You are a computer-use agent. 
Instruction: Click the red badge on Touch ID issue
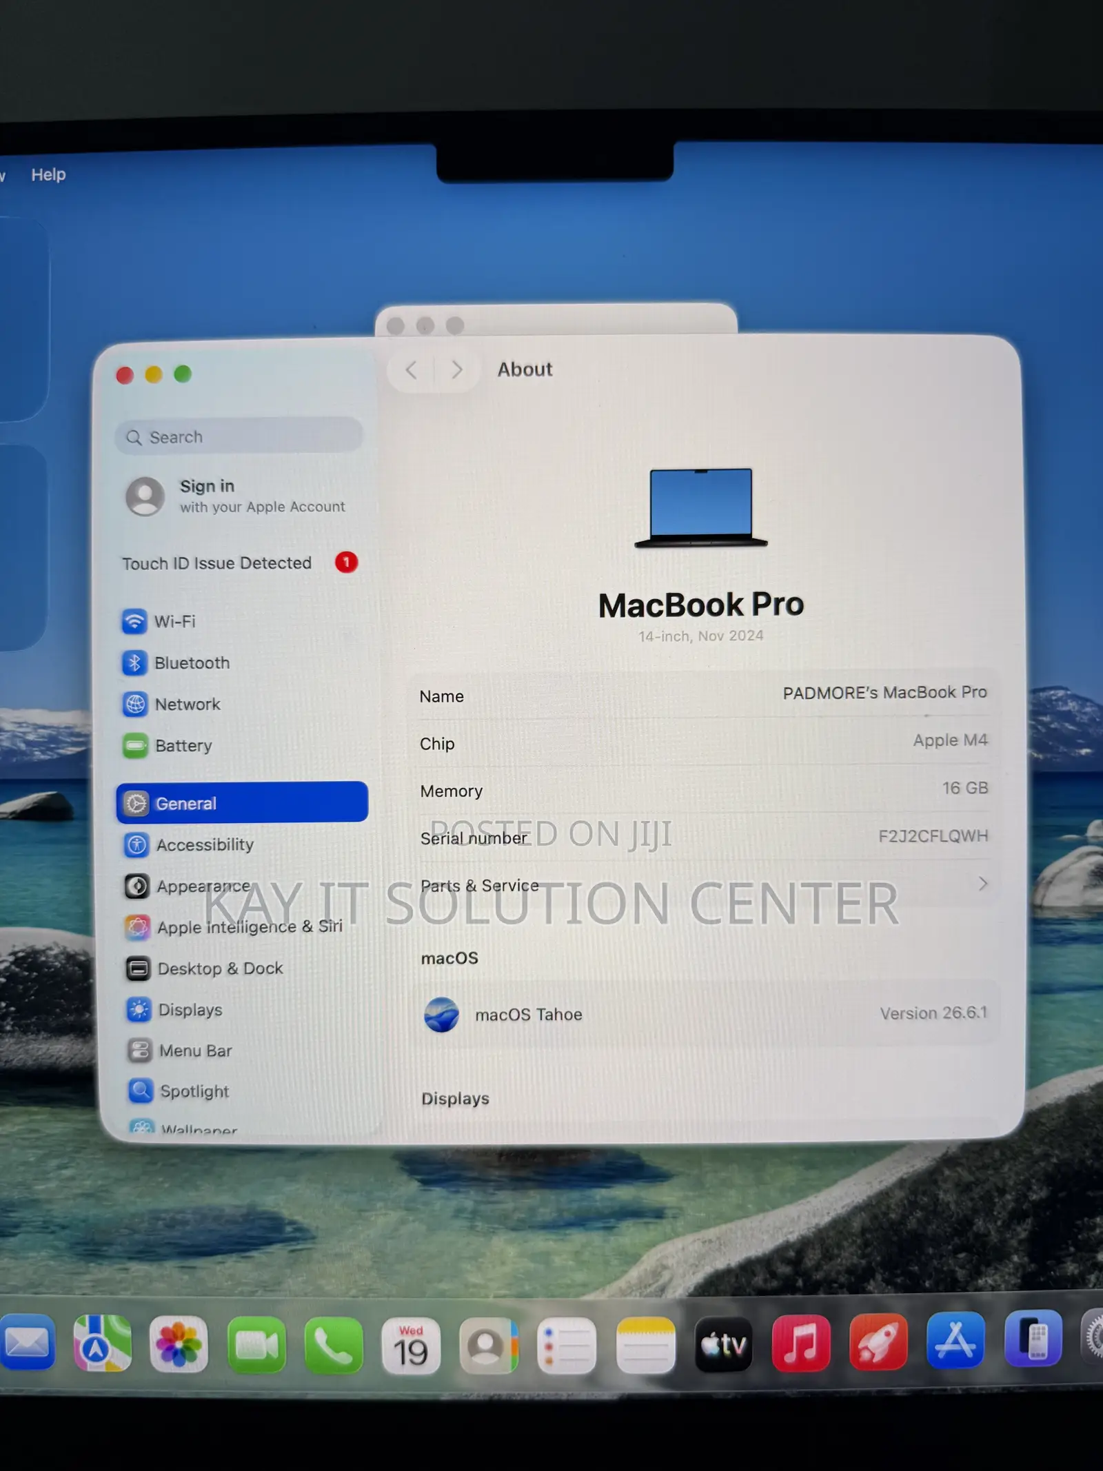(x=347, y=562)
